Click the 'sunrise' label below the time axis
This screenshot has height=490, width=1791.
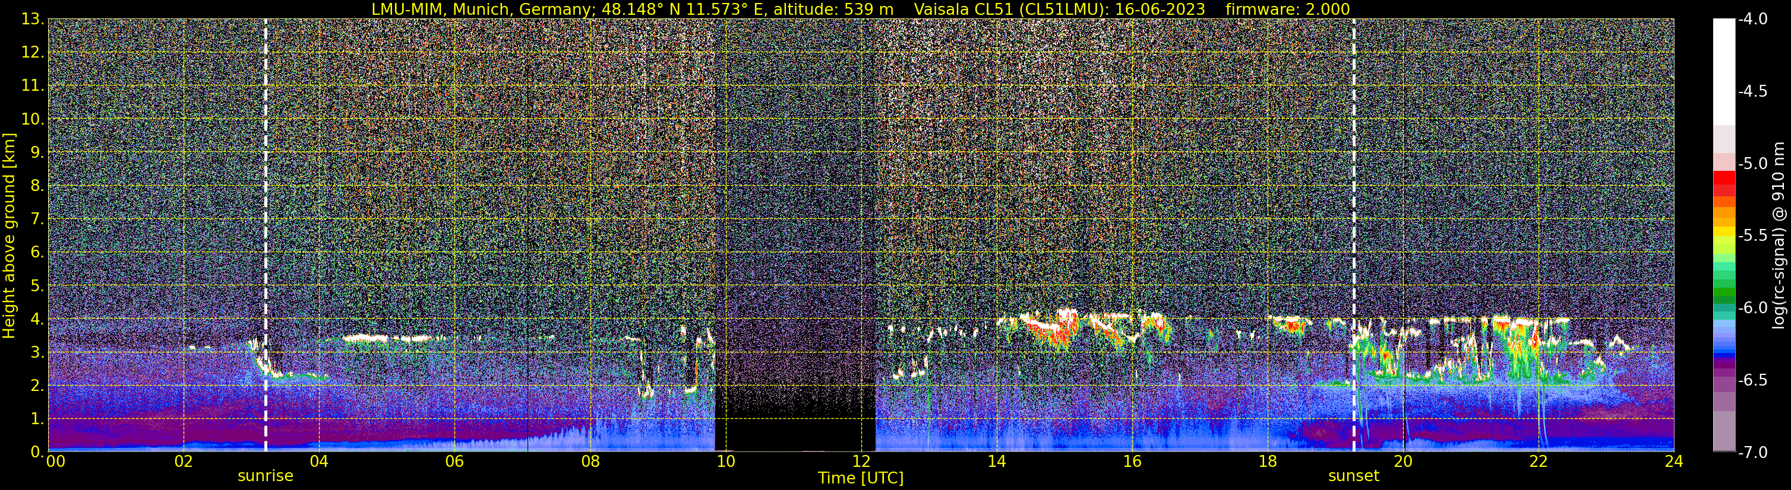point(266,476)
